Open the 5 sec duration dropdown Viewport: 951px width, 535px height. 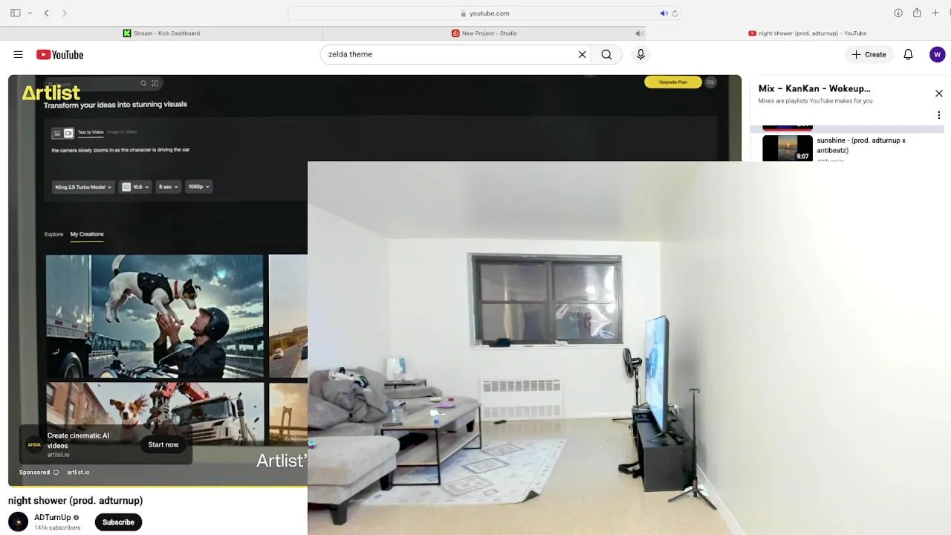tap(169, 187)
